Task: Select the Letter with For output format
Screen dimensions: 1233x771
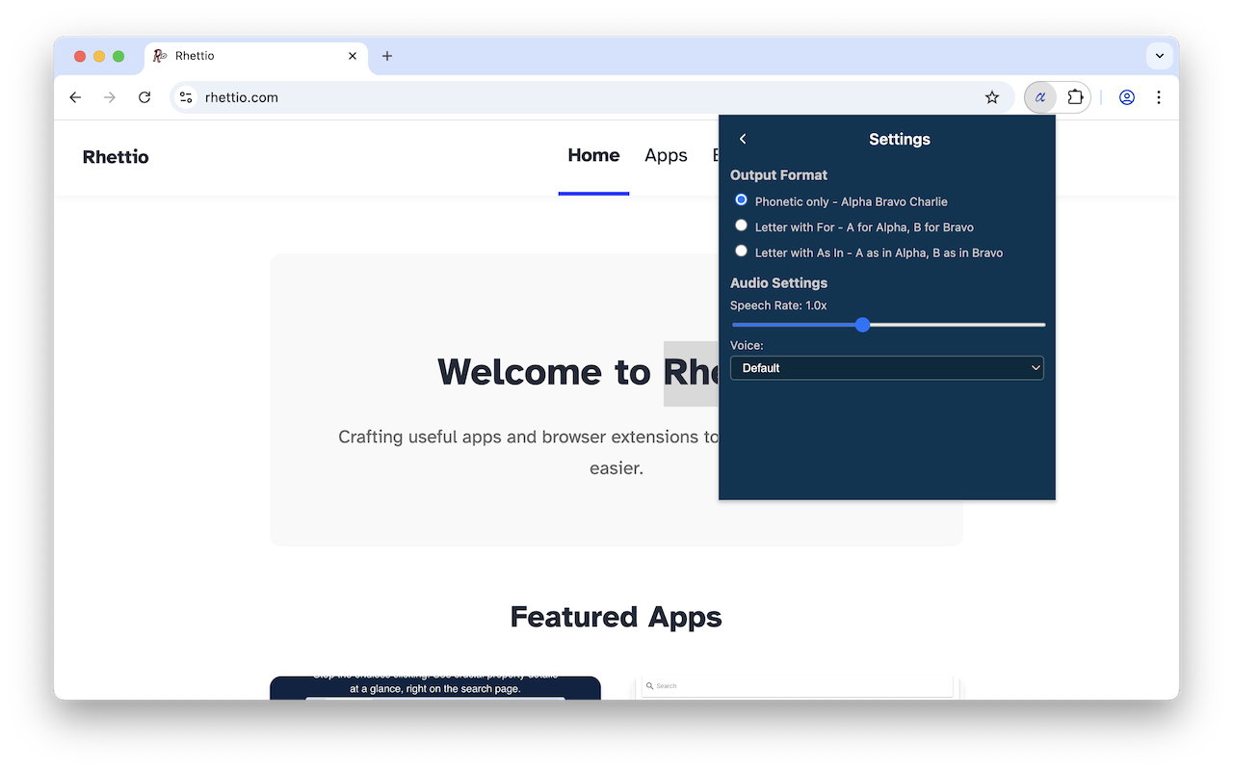Action: [x=741, y=226]
